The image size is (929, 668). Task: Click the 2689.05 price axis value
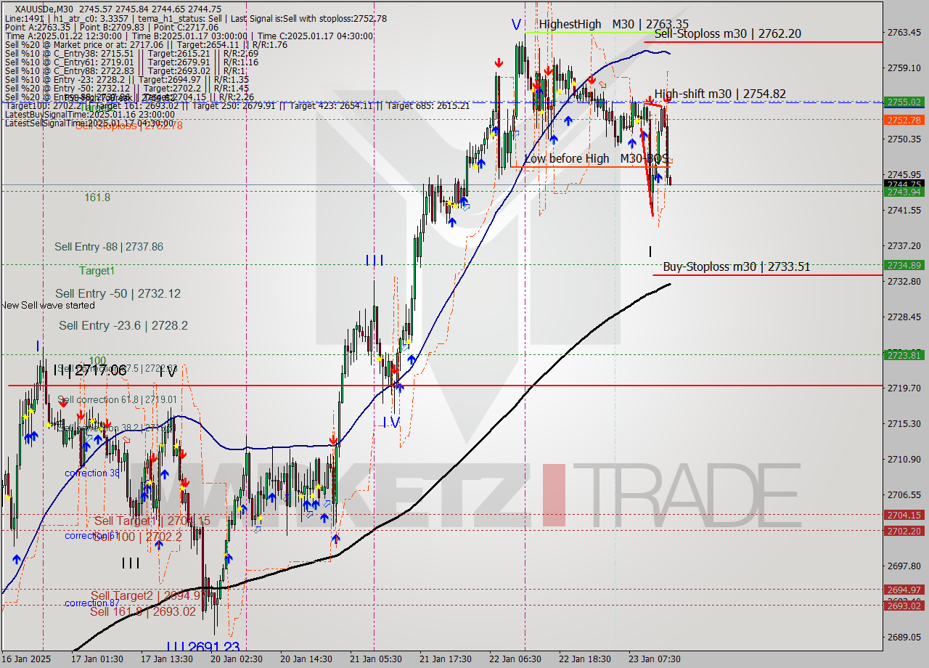coord(904,637)
